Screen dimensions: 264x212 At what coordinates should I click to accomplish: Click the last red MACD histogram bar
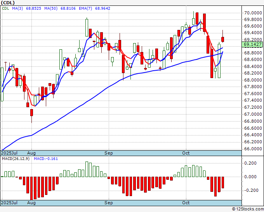(223, 182)
